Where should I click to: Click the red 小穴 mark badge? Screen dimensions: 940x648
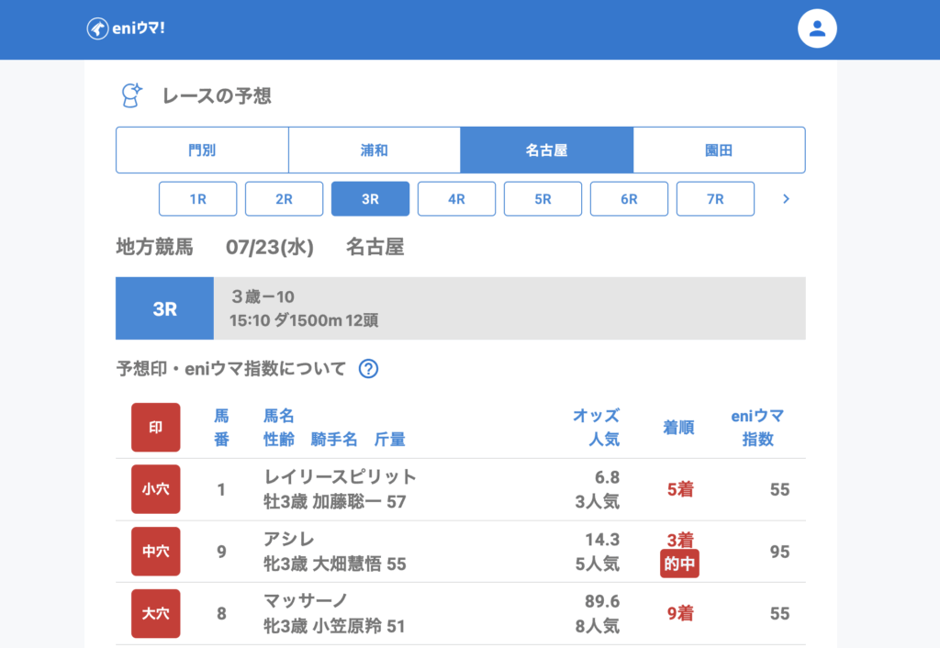click(155, 489)
